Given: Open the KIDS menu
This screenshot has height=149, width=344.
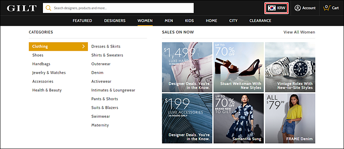Looking at the screenshot, I should tap(189, 21).
